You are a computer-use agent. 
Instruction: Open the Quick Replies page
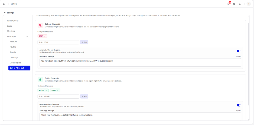pyautogui.click(x=15, y=63)
